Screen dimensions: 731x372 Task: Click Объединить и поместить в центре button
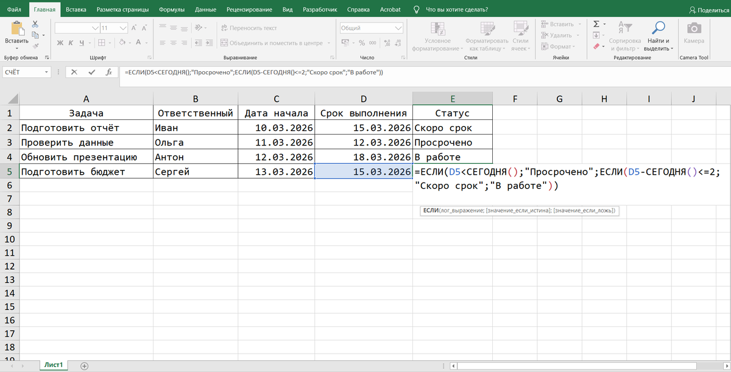(x=275, y=43)
